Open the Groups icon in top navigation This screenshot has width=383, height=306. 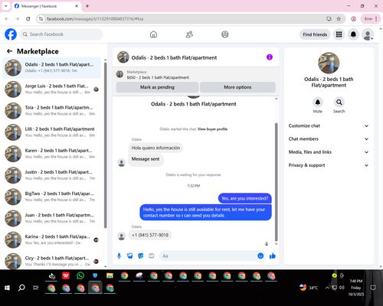tap(225, 34)
